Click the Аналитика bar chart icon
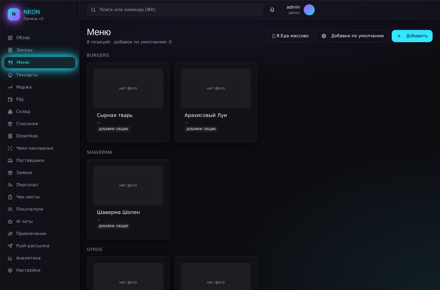The width and height of the screenshot is (440, 290). (x=10, y=258)
